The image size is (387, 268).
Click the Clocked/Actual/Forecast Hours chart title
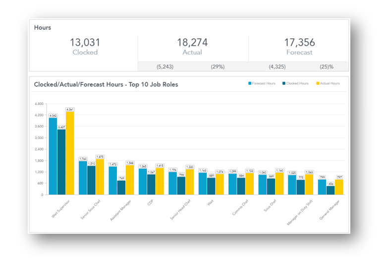click(106, 84)
